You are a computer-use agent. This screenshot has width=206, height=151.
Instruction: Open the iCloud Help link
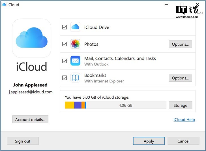[184, 120]
